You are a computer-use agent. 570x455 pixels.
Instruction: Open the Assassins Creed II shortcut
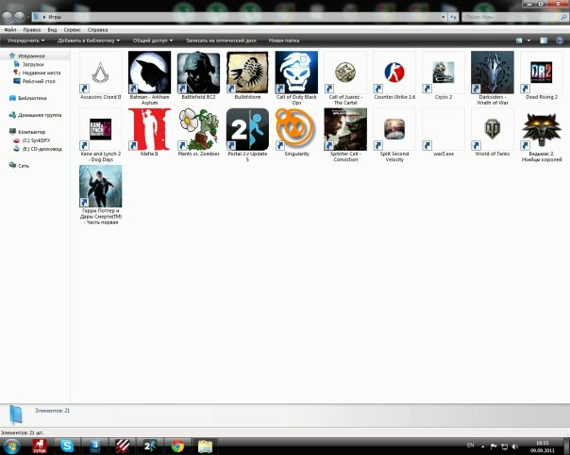point(100,73)
